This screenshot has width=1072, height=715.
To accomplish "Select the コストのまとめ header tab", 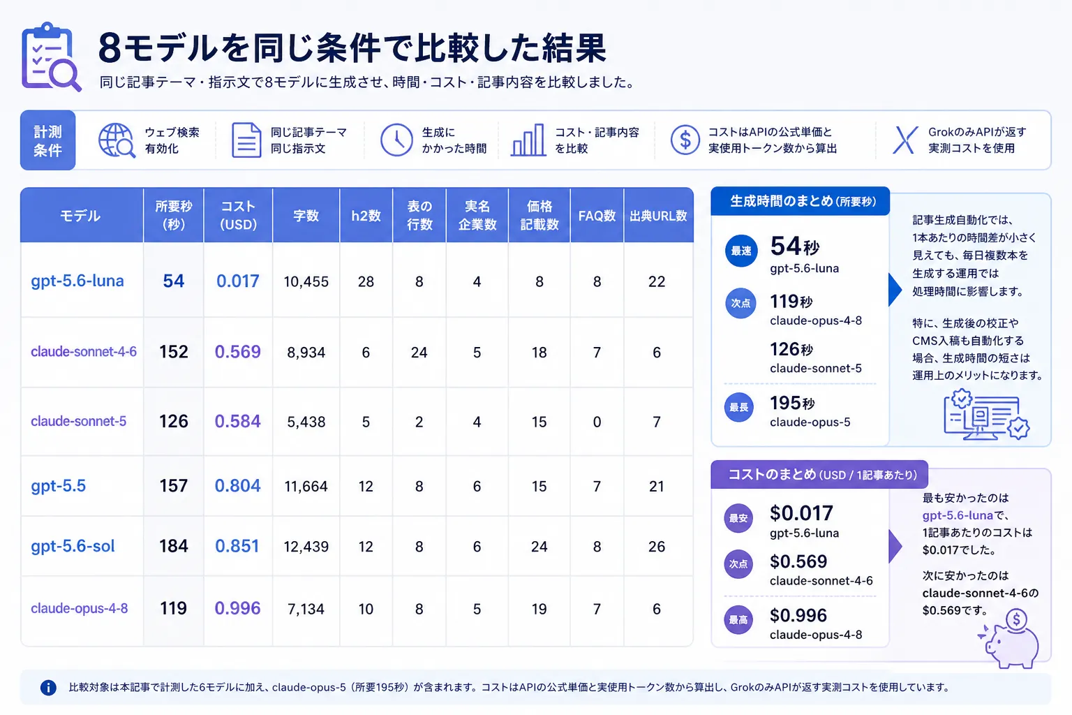I will click(x=820, y=475).
